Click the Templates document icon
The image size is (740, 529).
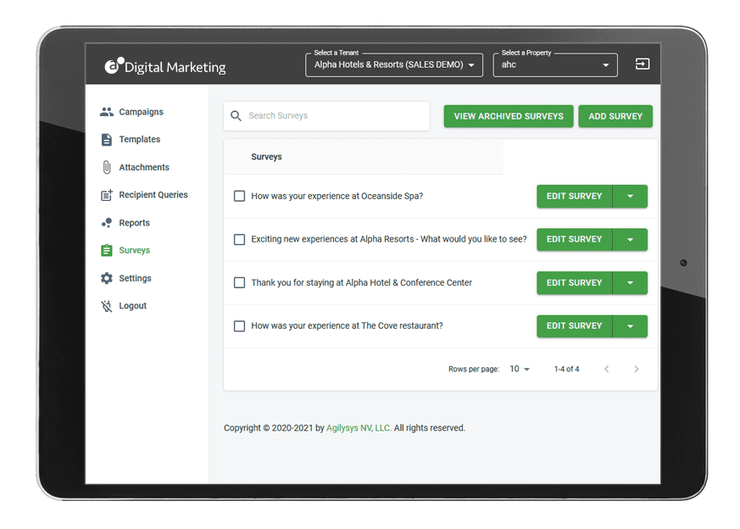(106, 140)
